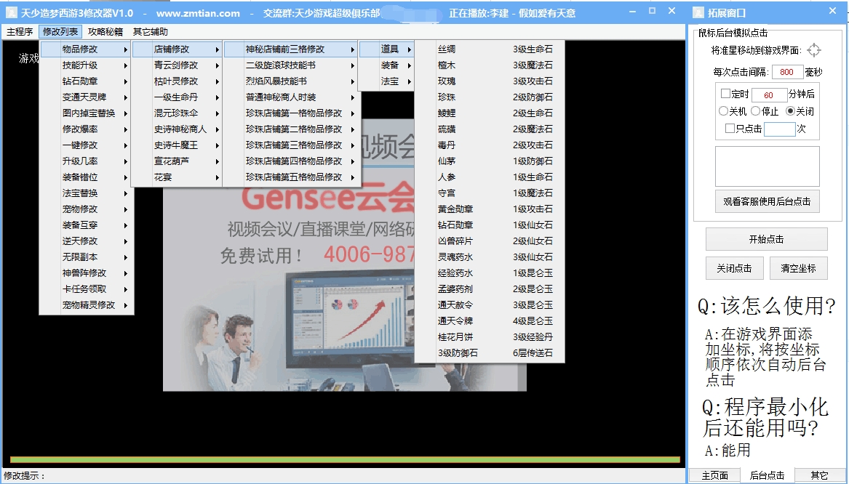Click the 开始点击 button
The image size is (849, 484).
pyautogui.click(x=766, y=239)
